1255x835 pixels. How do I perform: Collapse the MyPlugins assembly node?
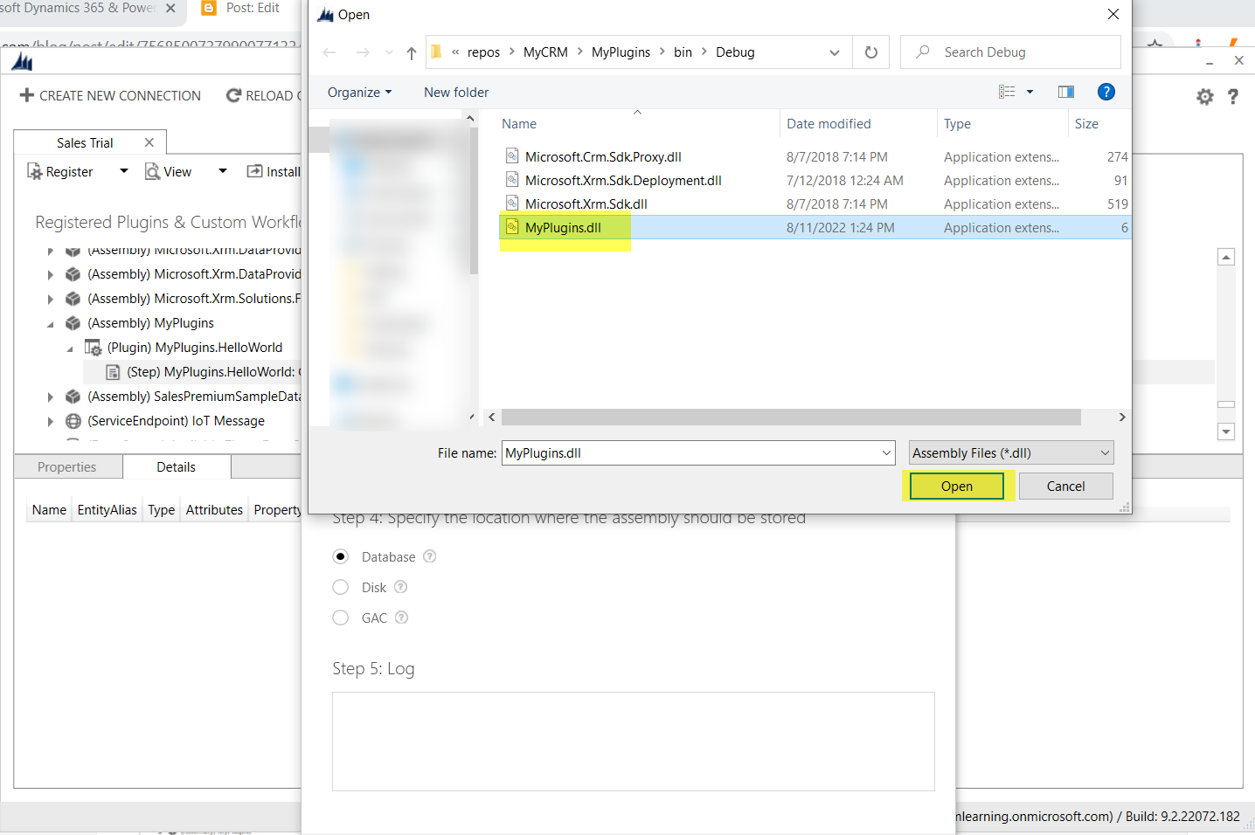pyautogui.click(x=50, y=324)
